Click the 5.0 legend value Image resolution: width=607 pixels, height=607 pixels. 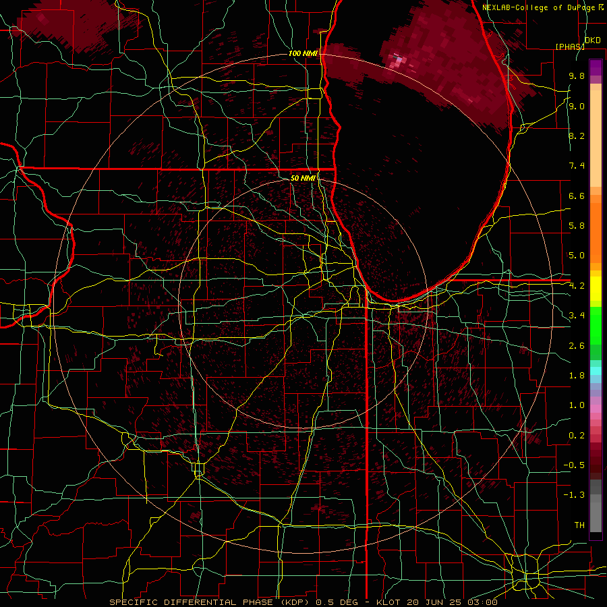[577, 256]
